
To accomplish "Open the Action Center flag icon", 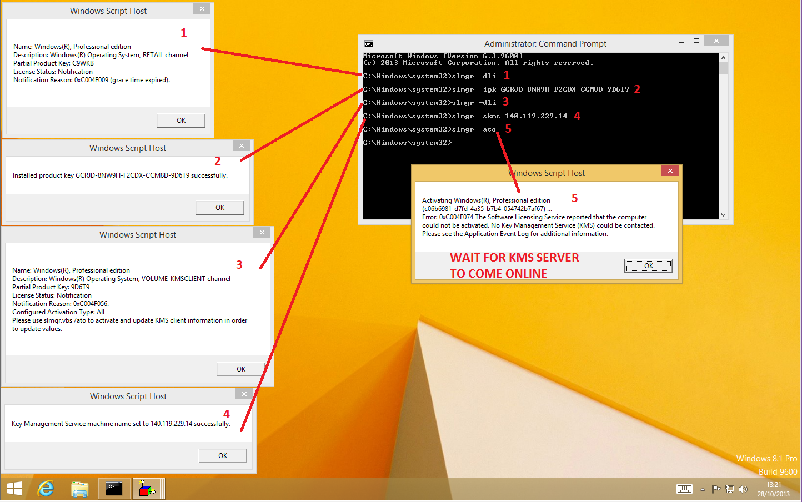I will click(x=716, y=489).
